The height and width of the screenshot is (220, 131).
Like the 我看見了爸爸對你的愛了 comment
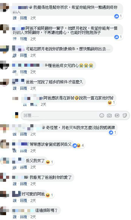click(15, 184)
